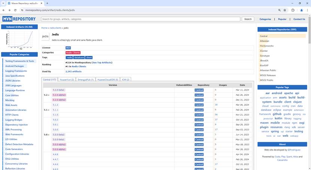Open Code Generators category
The width and height of the screenshot is (311, 170).
click(14, 149)
